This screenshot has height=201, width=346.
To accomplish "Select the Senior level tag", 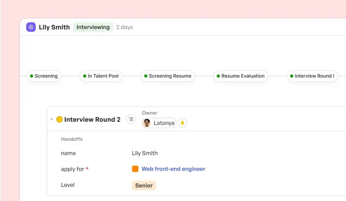I will click(x=144, y=185).
